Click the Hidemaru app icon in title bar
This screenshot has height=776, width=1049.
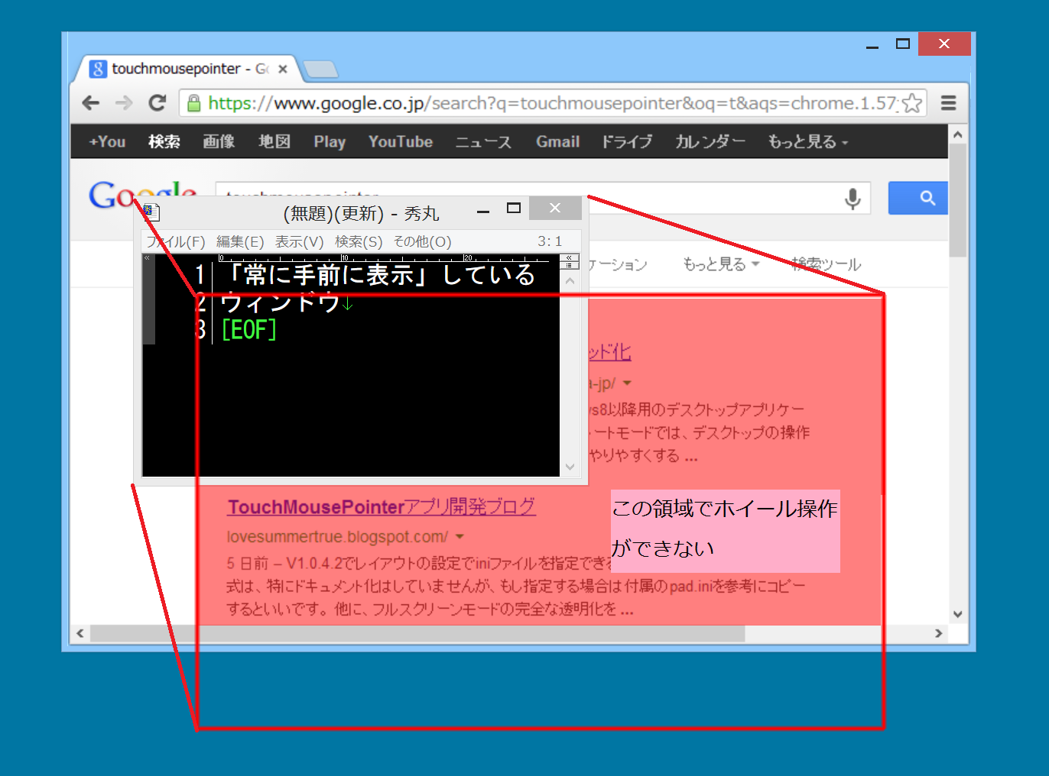click(151, 212)
